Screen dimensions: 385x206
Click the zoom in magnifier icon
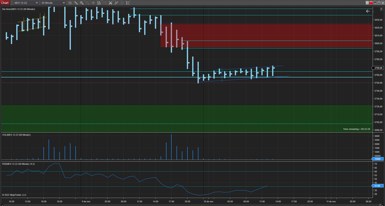point(82,3)
